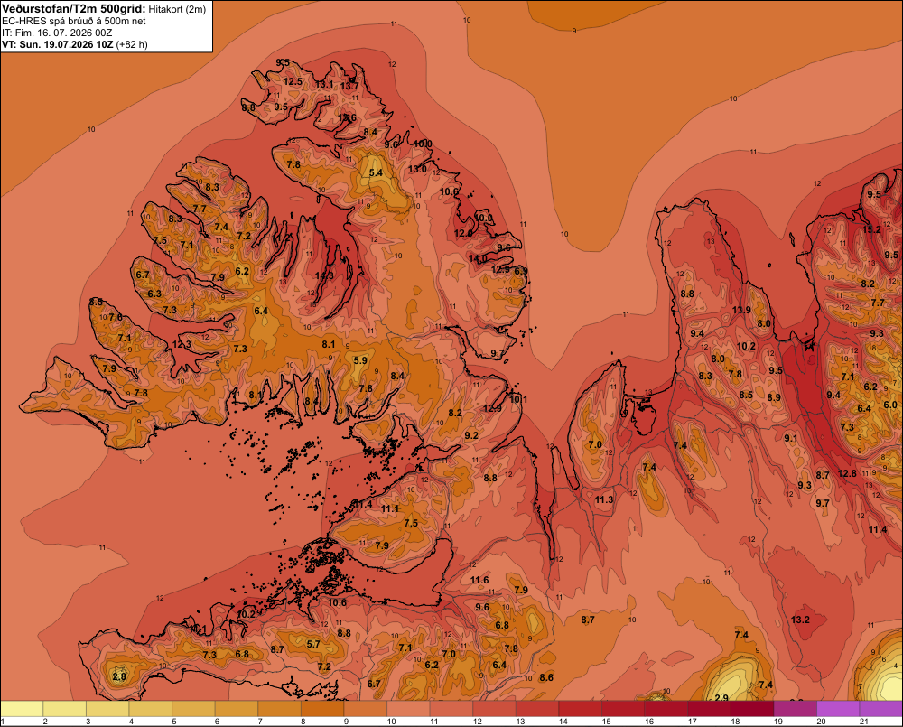Click the pale yellow 1–2 degree legend swatch
Screen dimensions: 903x727
pos(22,709)
